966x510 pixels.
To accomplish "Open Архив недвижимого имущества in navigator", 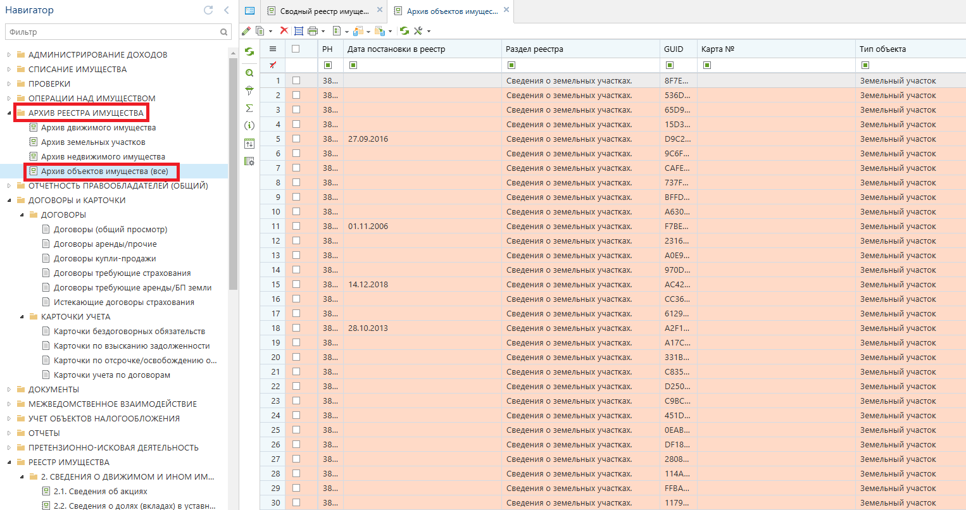I will 103,156.
